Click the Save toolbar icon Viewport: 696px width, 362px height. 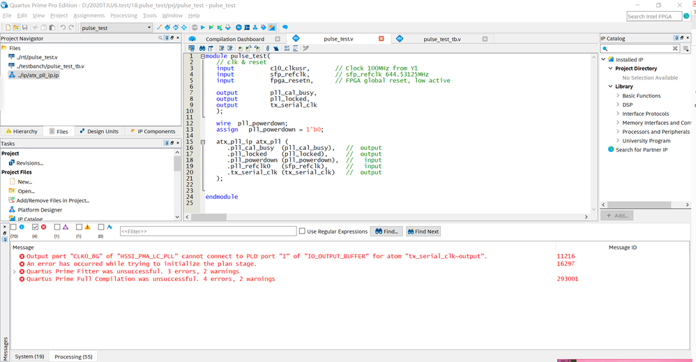click(25, 28)
